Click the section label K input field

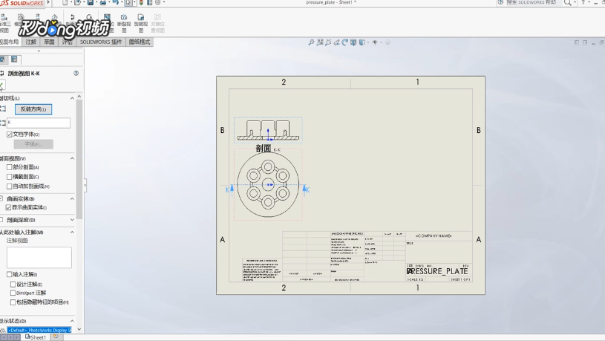click(x=39, y=123)
